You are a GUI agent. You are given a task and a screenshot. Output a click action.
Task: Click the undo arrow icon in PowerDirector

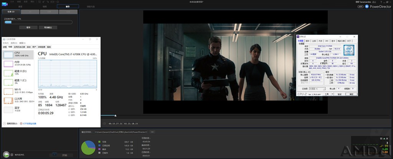[x=43, y=2]
